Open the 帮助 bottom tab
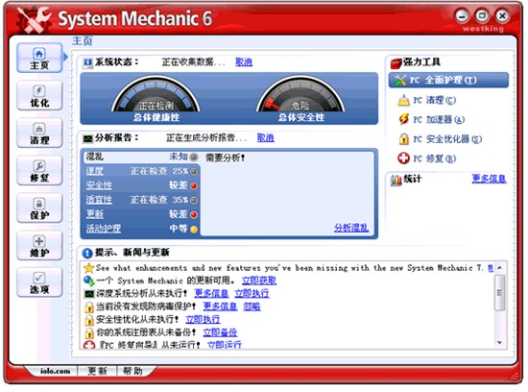Image resolution: width=528 pixels, height=392 pixels. click(132, 371)
